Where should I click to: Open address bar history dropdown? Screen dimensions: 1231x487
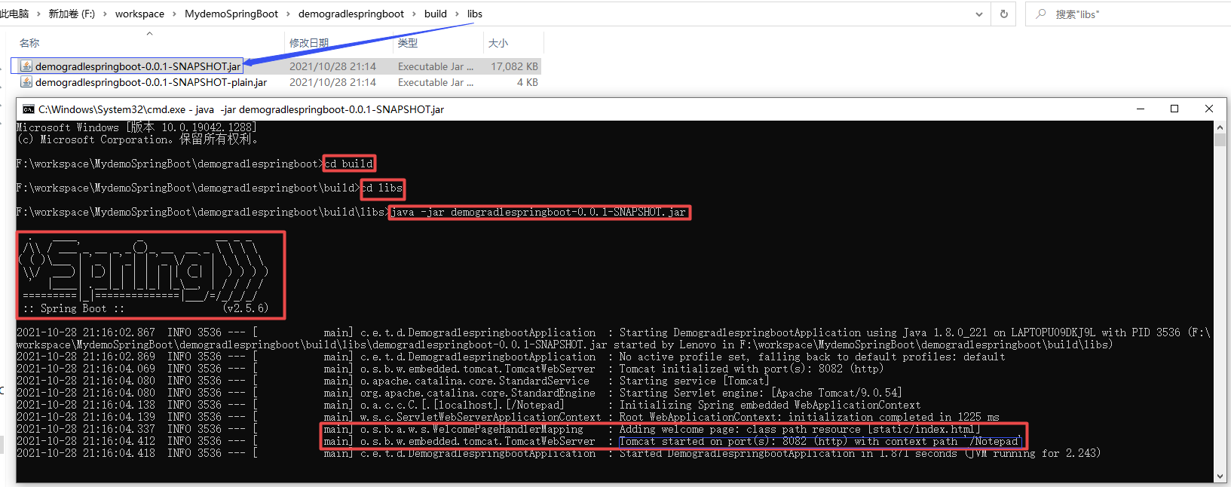click(979, 14)
